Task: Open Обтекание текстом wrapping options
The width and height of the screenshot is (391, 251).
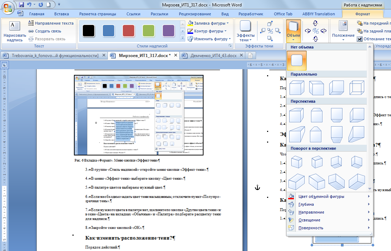Action: (373, 39)
